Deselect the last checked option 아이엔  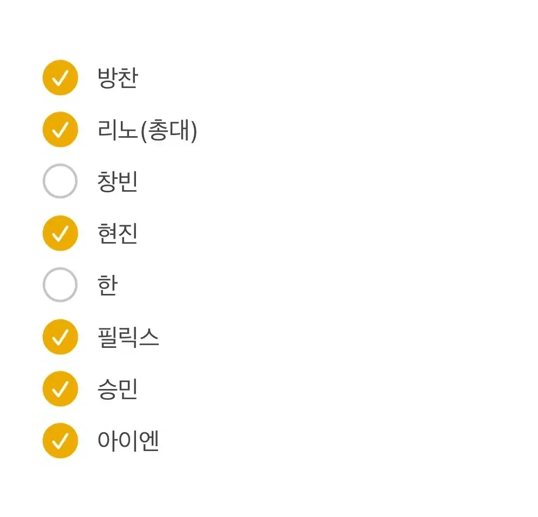[60, 441]
